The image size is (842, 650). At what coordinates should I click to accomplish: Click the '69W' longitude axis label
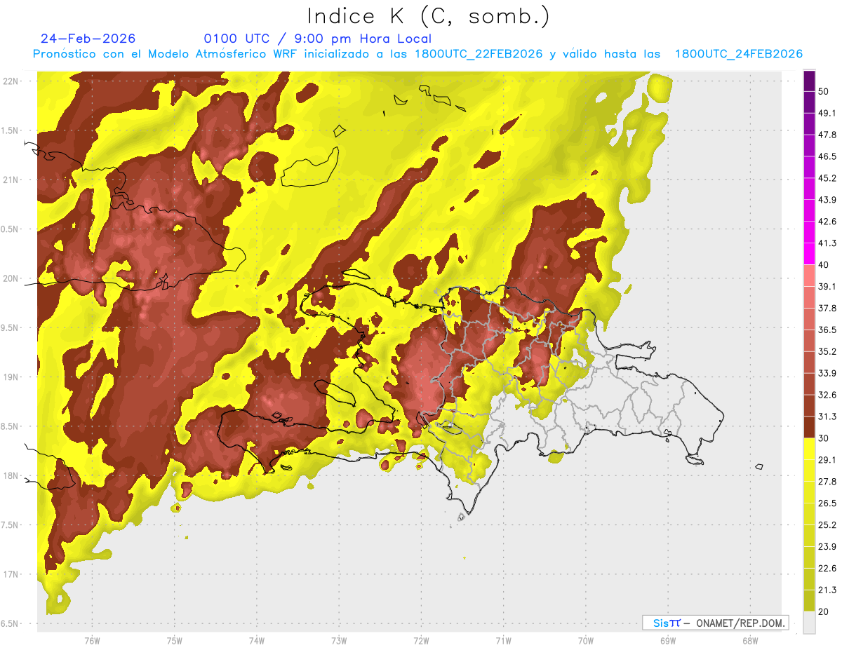pos(668,640)
